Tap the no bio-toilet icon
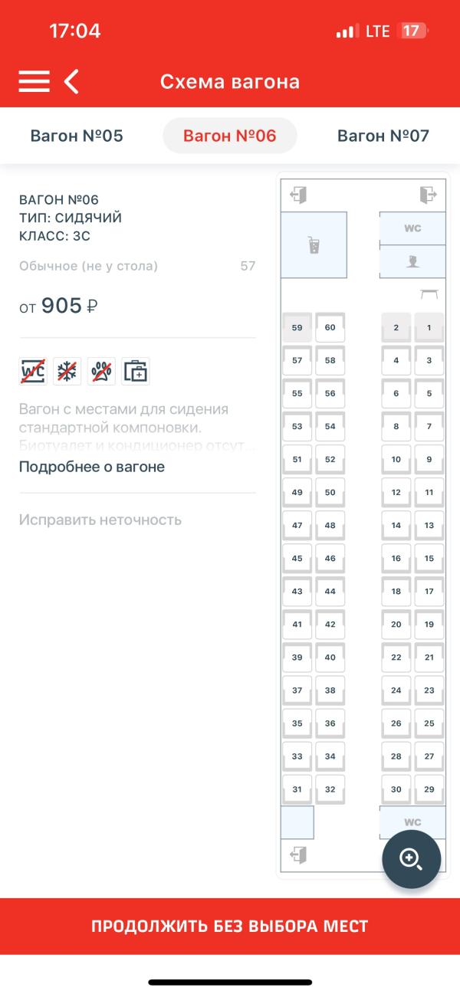Image resolution: width=460 pixels, height=994 pixels. click(33, 371)
